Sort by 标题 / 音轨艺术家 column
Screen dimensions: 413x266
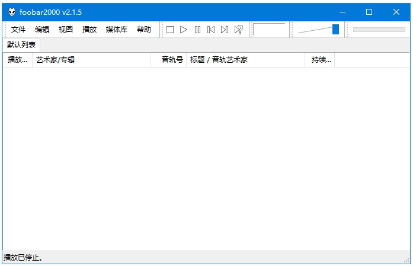(x=245, y=60)
